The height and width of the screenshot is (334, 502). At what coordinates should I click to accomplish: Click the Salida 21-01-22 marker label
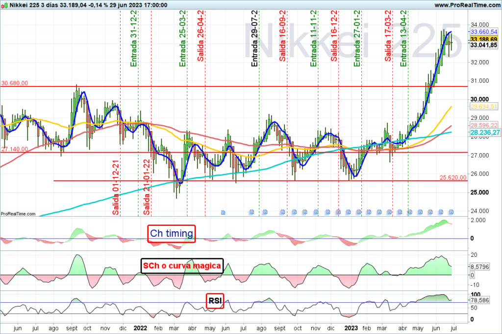[x=147, y=187]
